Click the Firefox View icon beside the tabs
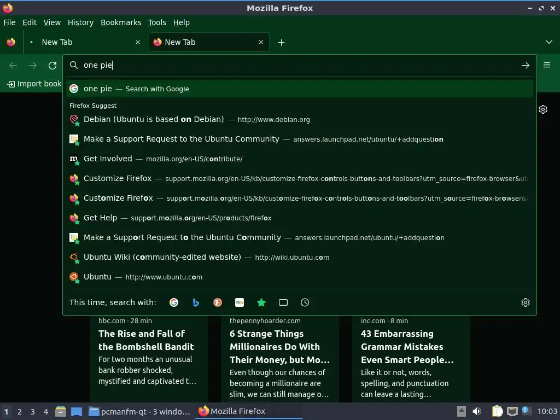 click(11, 42)
